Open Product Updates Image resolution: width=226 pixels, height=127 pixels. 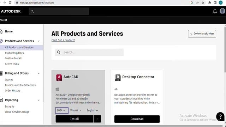(14, 53)
